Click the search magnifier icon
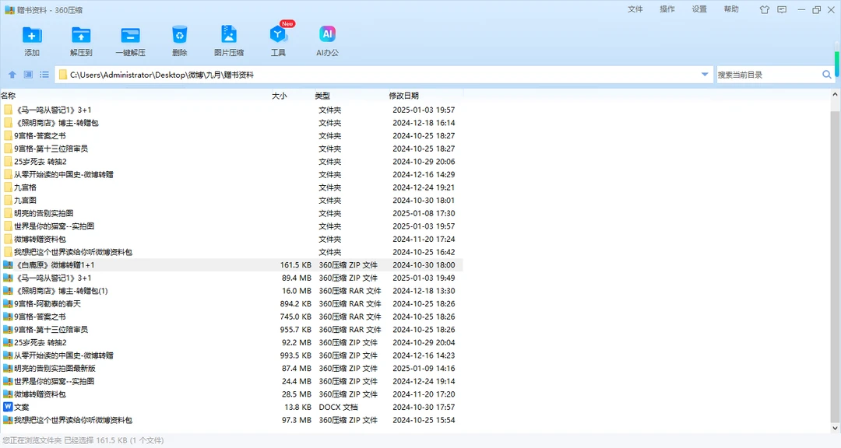Viewport: 841px width, 448px height. [826, 75]
